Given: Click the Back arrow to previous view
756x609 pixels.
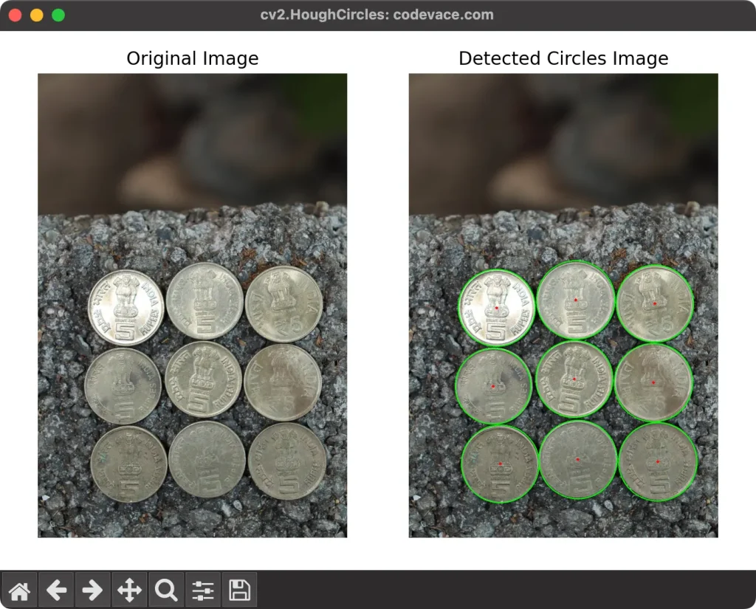Looking at the screenshot, I should 56,590.
